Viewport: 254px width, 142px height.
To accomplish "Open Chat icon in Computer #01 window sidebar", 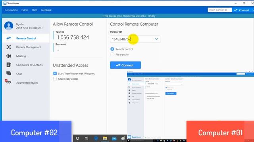I will coord(129,96).
